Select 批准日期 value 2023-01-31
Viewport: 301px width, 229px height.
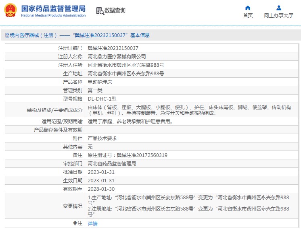click(x=101, y=172)
